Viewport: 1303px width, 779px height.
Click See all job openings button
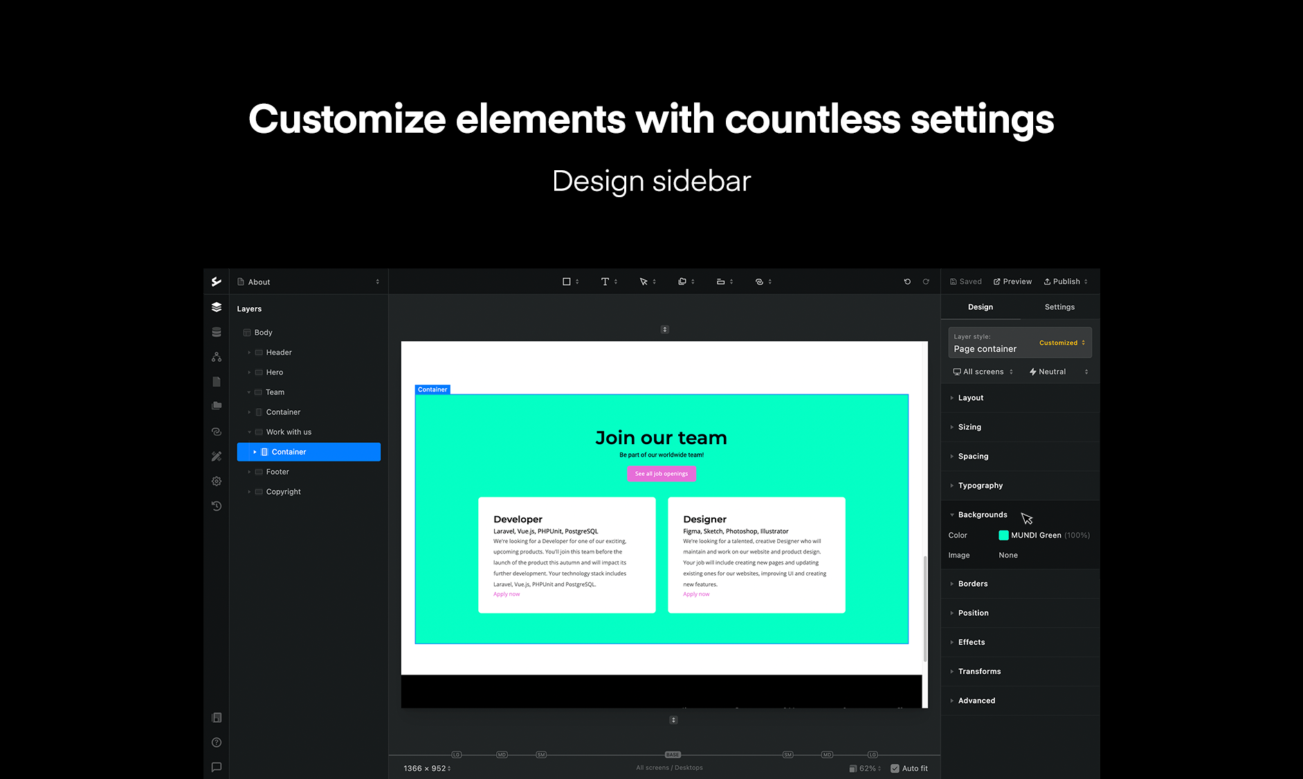point(662,474)
